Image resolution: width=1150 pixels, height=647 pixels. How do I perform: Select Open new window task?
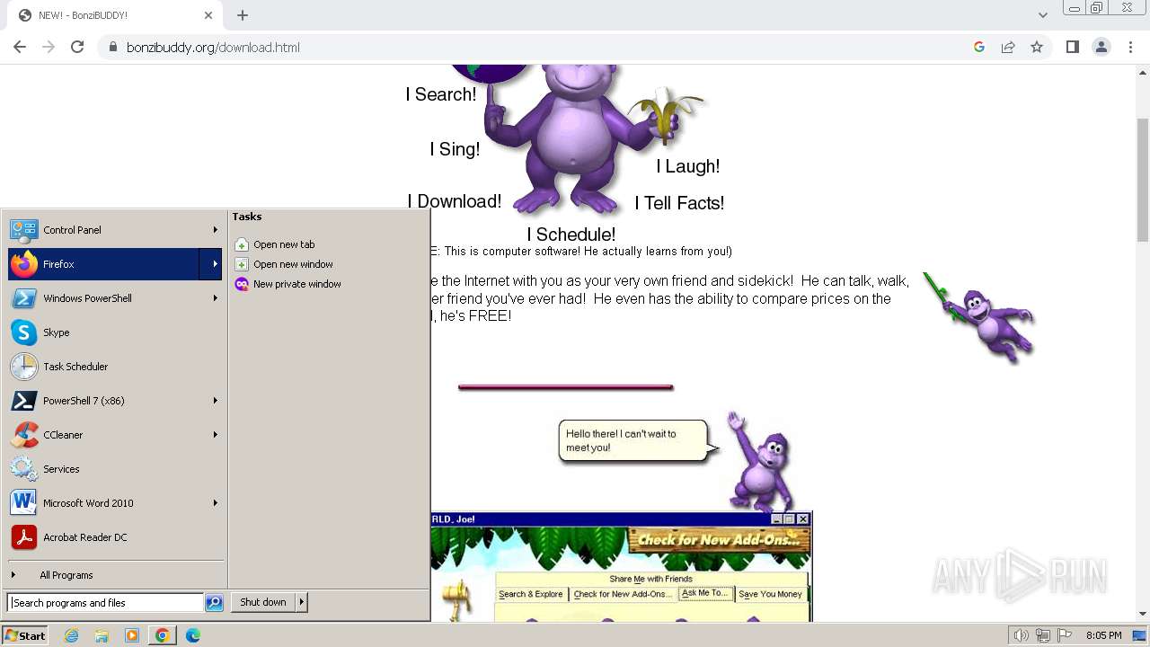[x=284, y=264]
